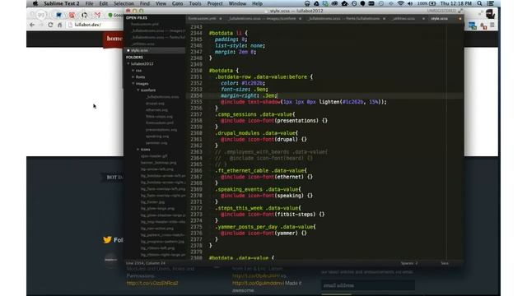This screenshot has height=296, width=527.
Task: Open the t.co/0gukmddmvi link on the webpage
Action: click(x=258, y=283)
